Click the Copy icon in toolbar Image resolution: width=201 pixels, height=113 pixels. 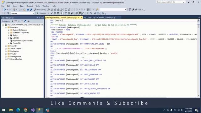pyautogui.click(x=69, y=10)
